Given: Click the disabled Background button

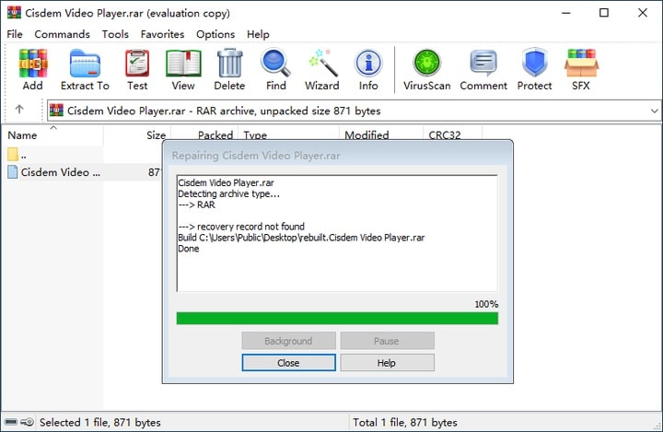Looking at the screenshot, I should (x=289, y=341).
